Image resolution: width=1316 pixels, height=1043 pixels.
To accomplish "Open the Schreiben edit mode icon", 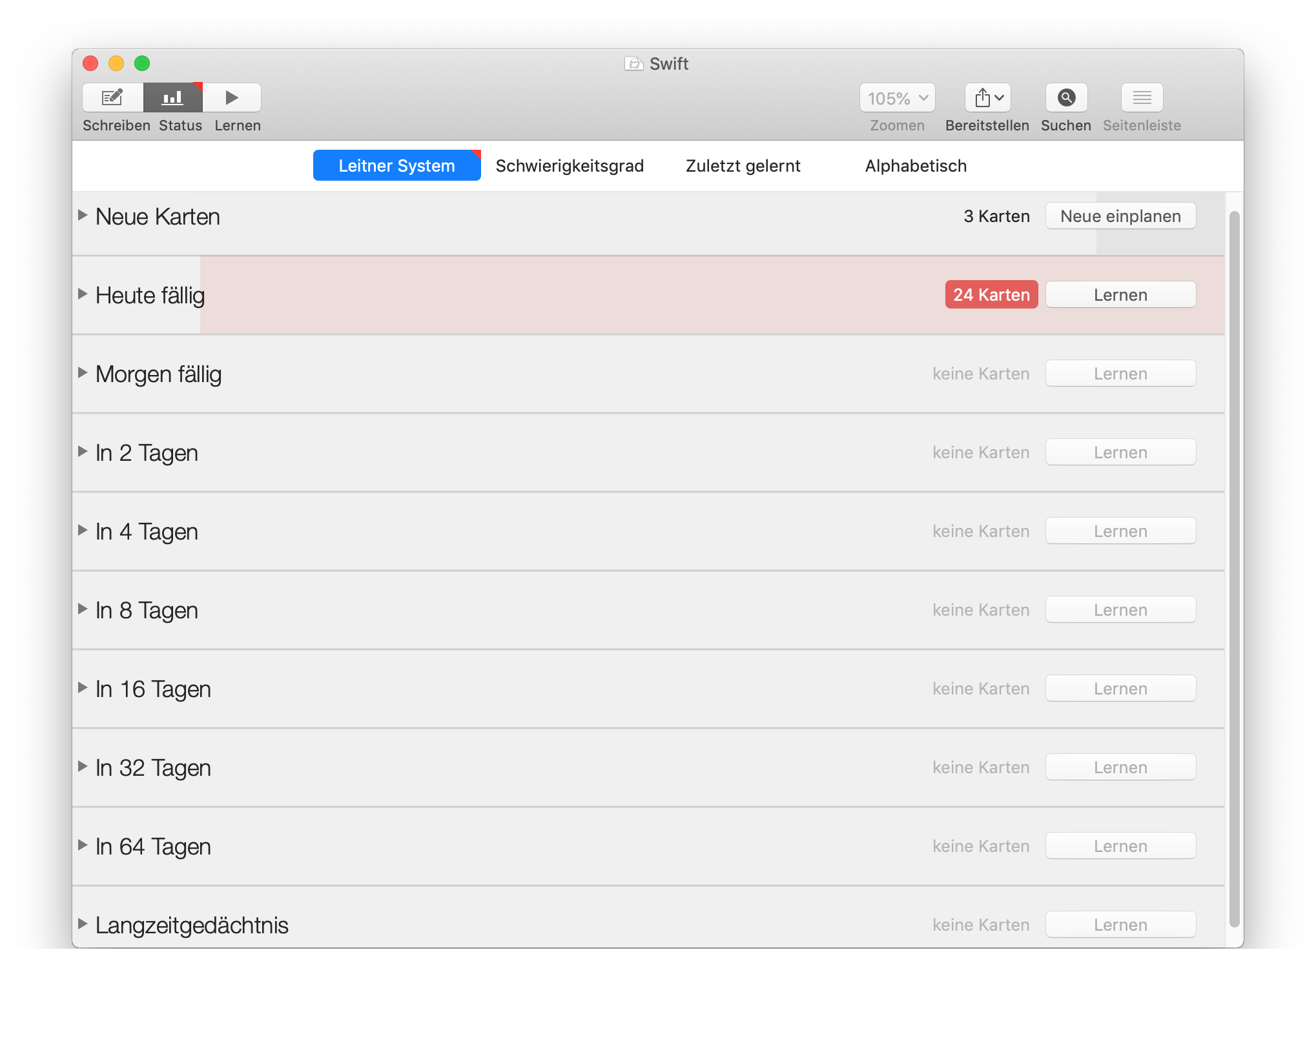I will pos(112,97).
